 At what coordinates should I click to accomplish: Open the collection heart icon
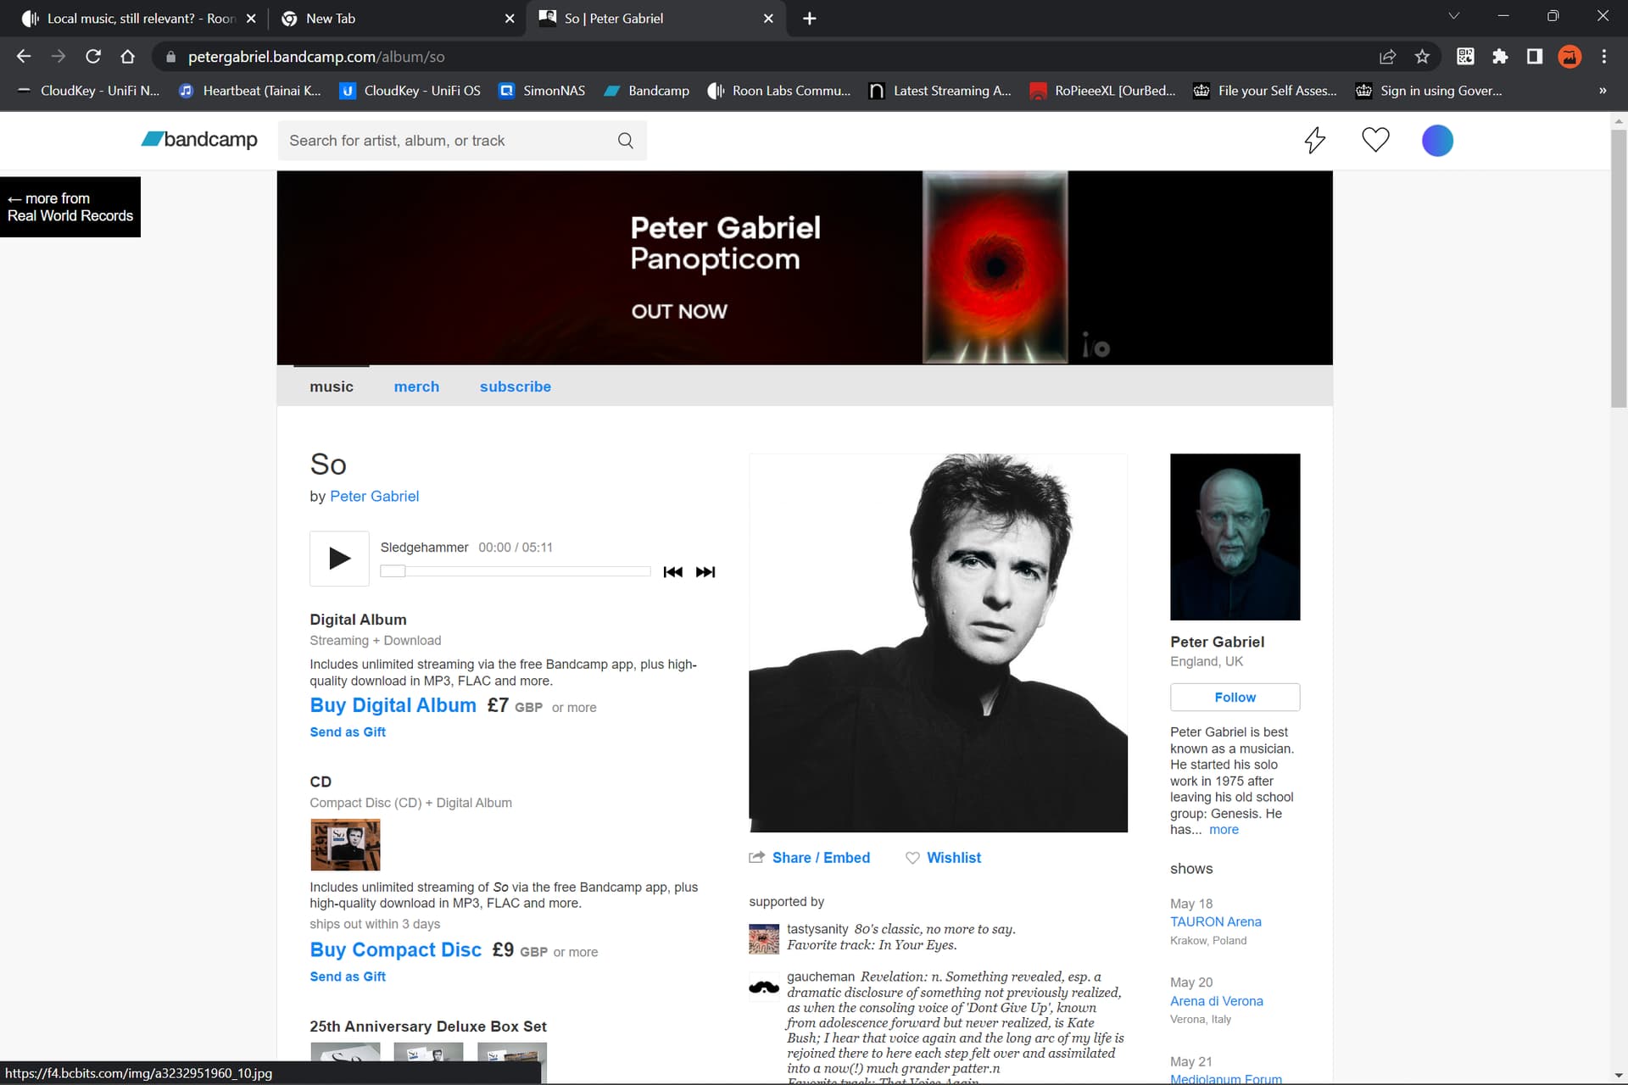[1375, 140]
